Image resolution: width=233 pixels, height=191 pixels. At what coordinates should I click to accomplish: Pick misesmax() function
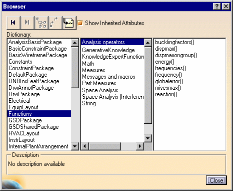[x=168, y=88]
